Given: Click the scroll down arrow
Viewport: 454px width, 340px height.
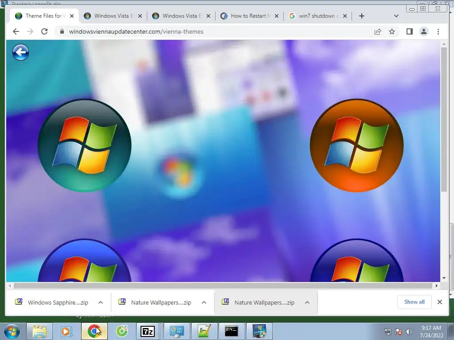Looking at the screenshot, I should click(444, 278).
